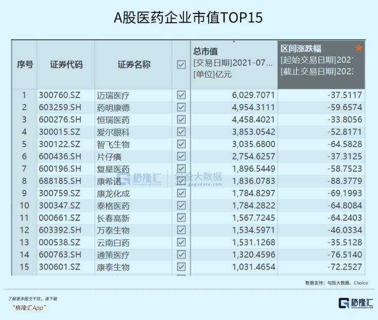Screen dimensions: 378x320
Task: Click change value -88.3779
Action: (x=345, y=181)
